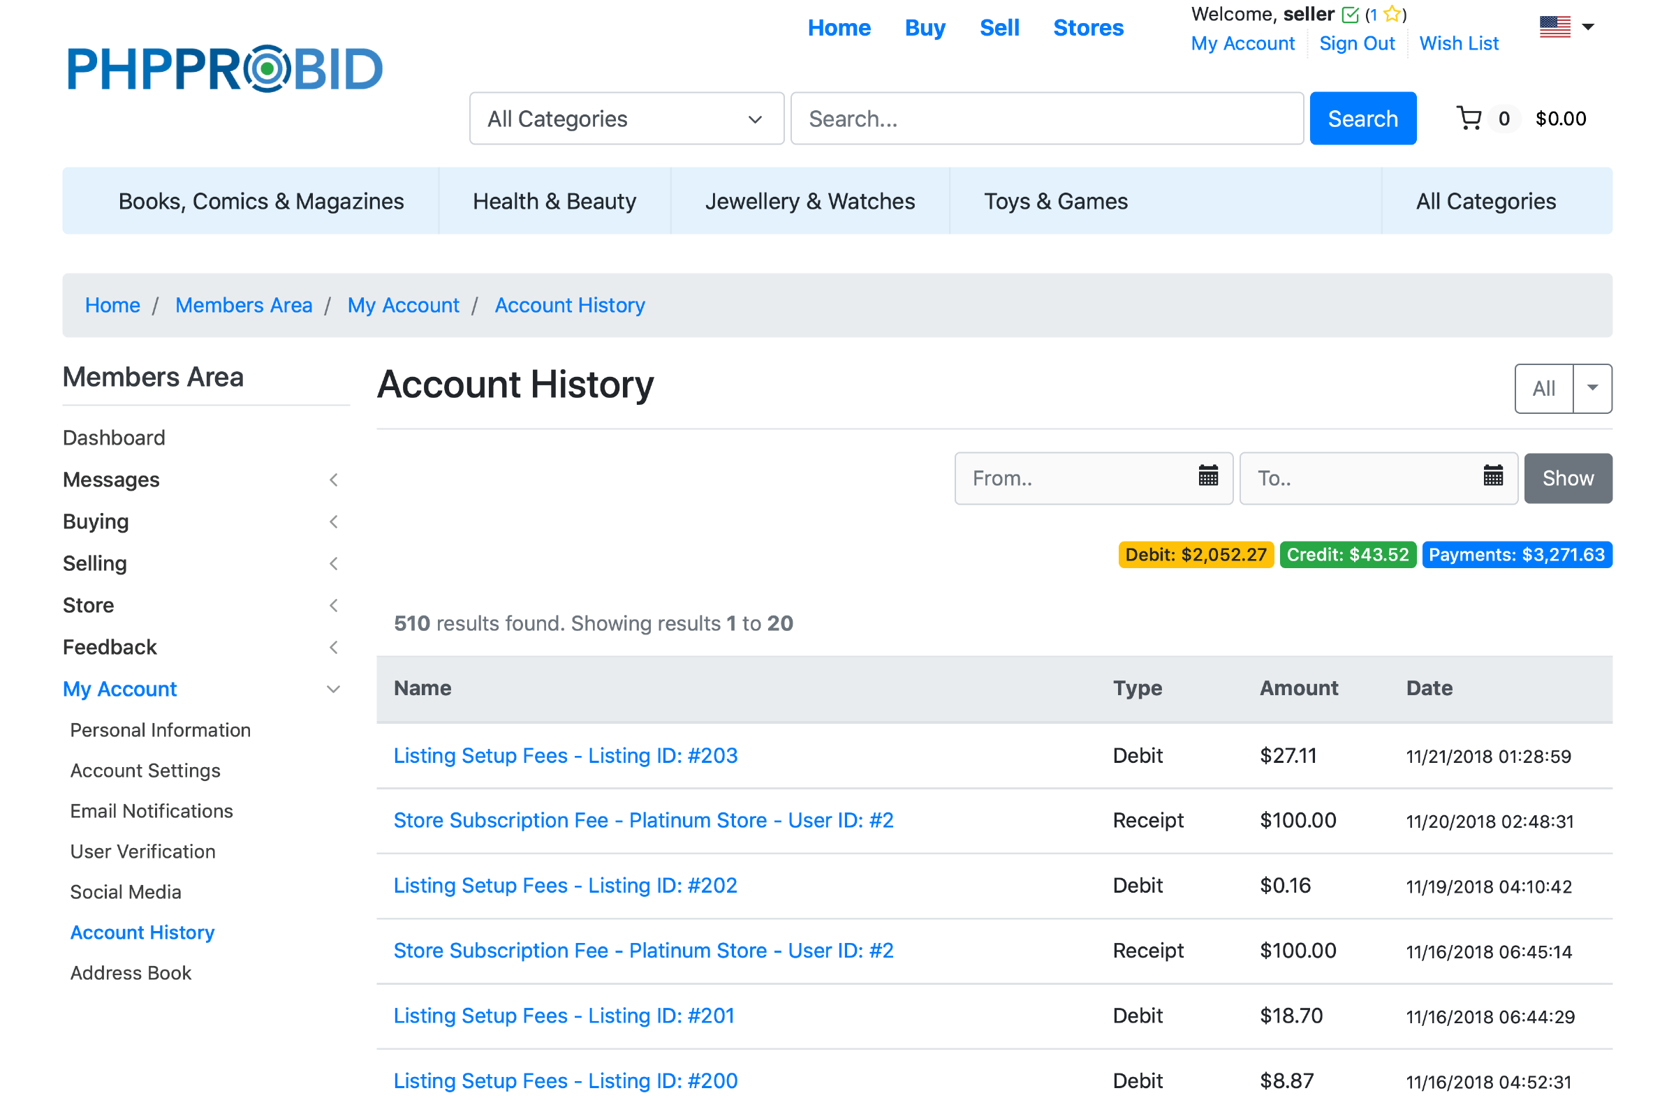Expand the Selling sidebar section

pos(334,564)
